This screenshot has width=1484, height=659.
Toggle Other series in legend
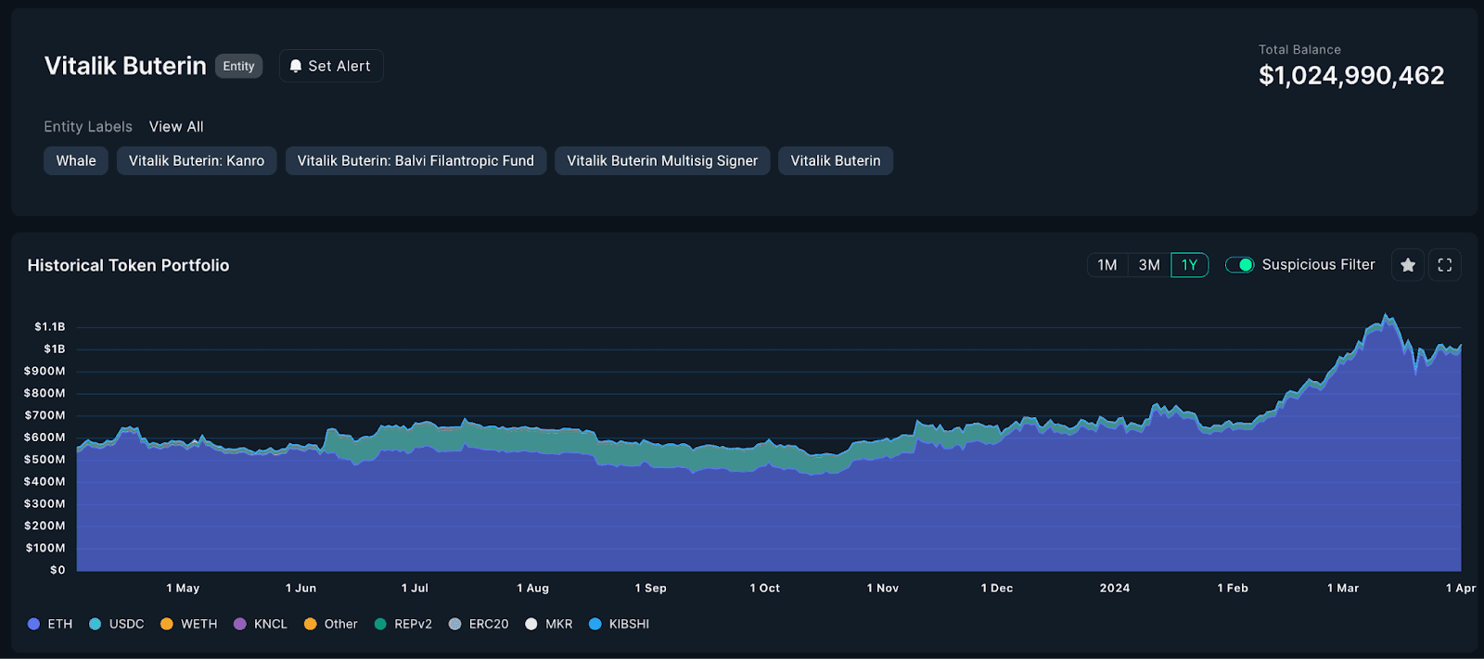point(330,624)
